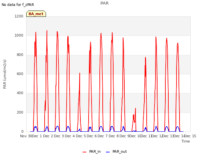Image resolution: width=210 pixels, height=158 pixels.
Task: Click the Dec 15 x-axis tick label
Action: (190, 136)
